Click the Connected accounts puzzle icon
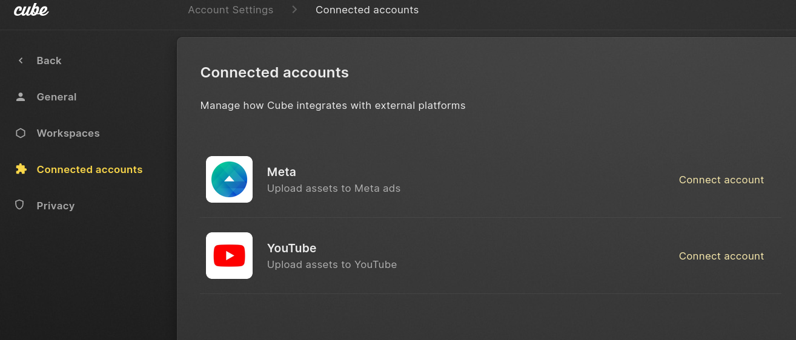Viewport: 796px width, 340px height. [x=21, y=169]
